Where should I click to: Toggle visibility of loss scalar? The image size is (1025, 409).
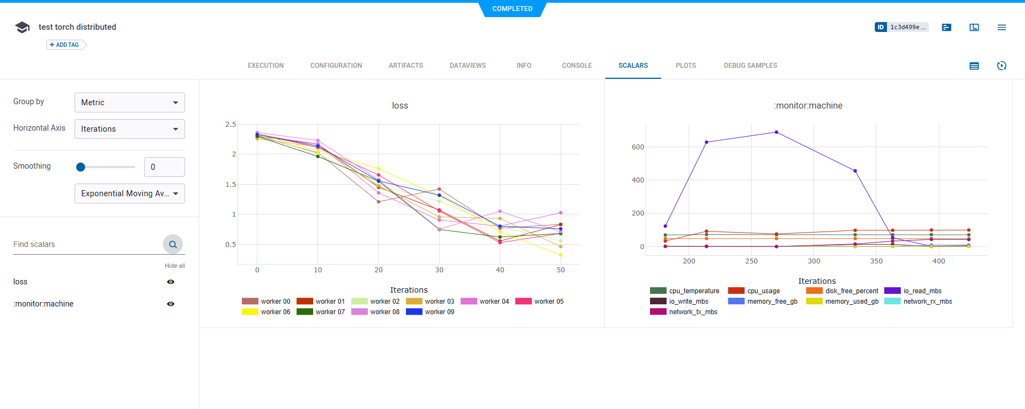(x=171, y=282)
